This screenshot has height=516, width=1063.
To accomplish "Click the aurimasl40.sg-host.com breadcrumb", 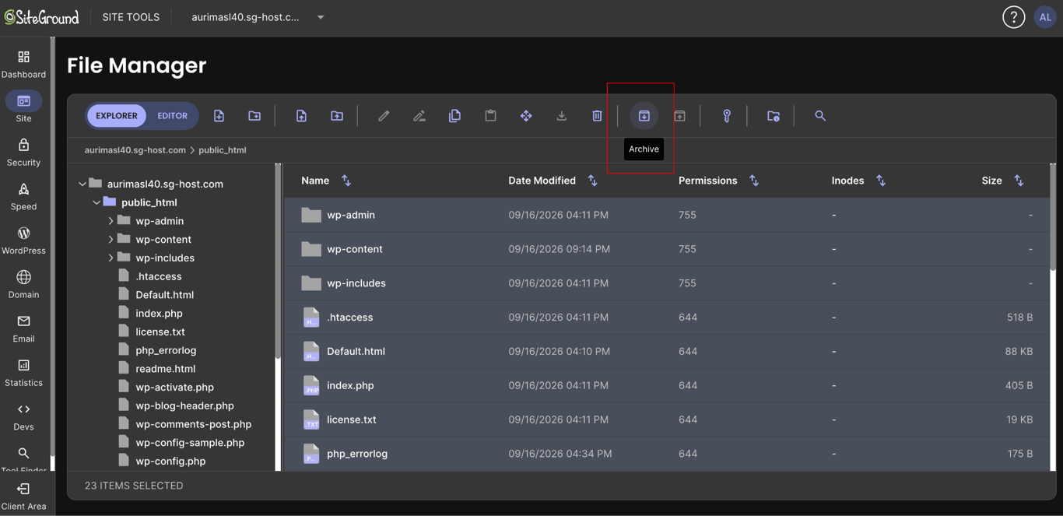I will click(x=135, y=150).
